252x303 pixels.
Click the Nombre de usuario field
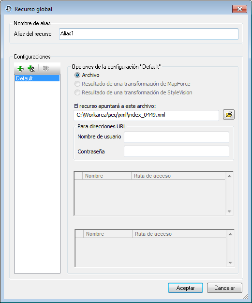click(177, 137)
